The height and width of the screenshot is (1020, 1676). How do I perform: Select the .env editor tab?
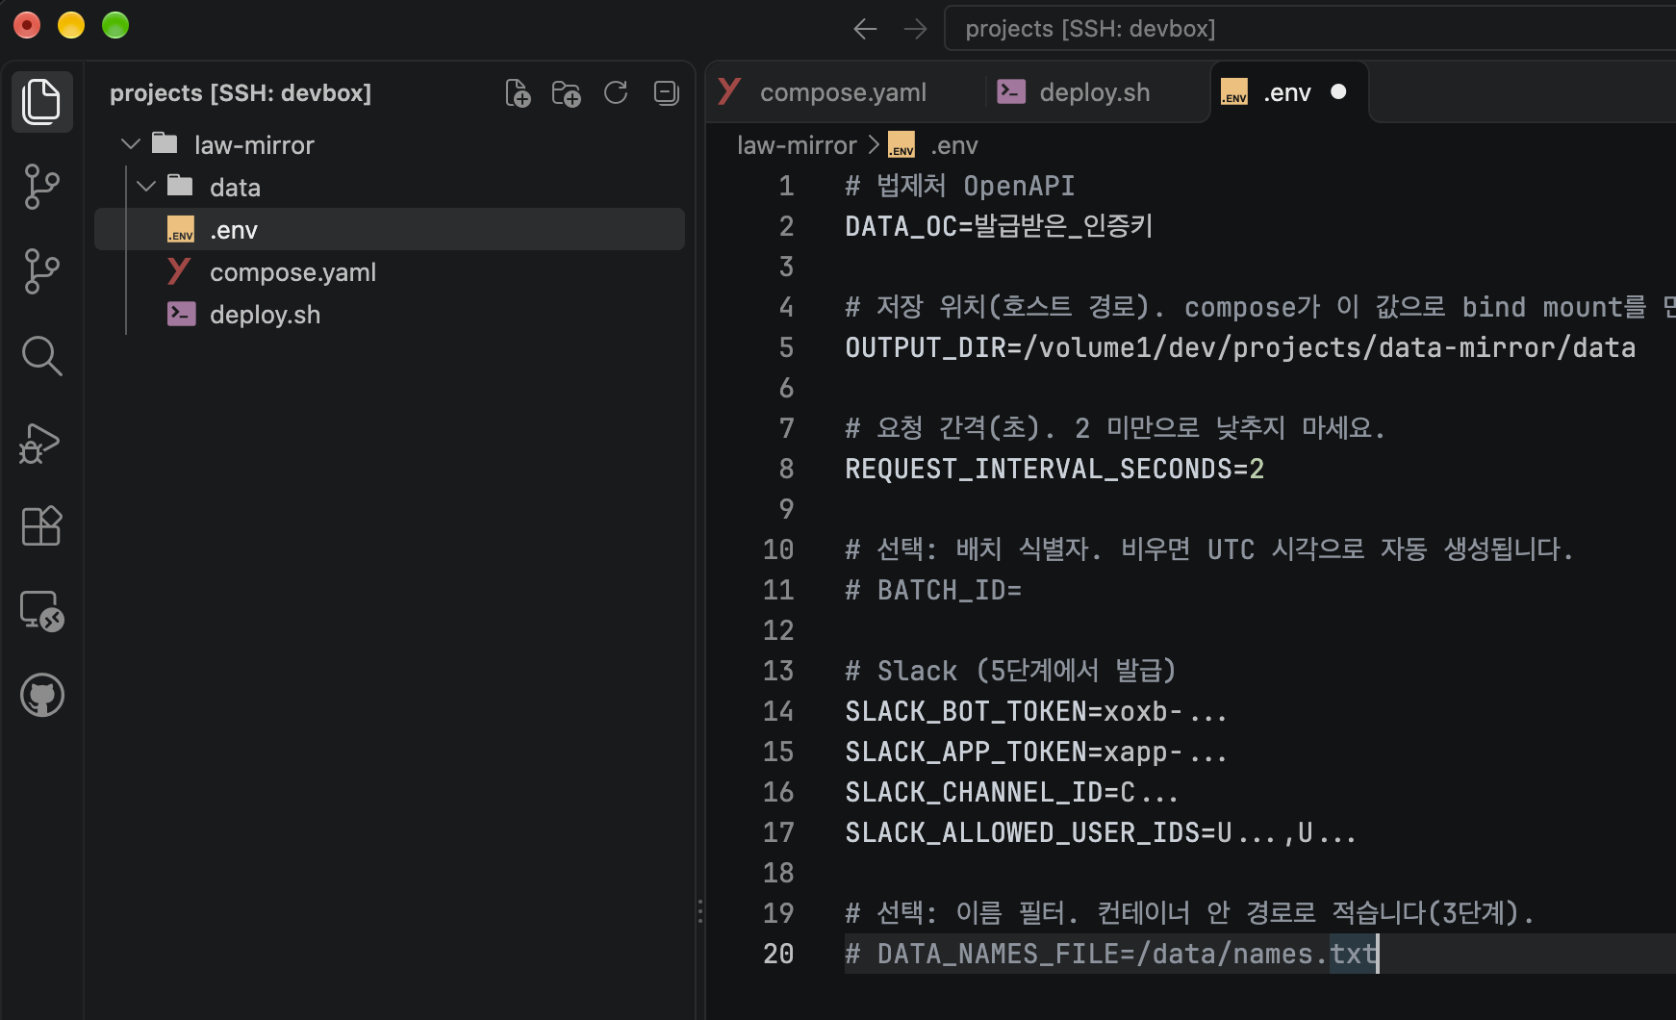pyautogui.click(x=1289, y=92)
